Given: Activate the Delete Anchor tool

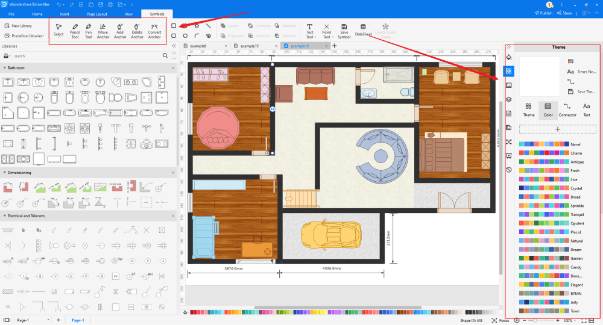Looking at the screenshot, I should pyautogui.click(x=137, y=31).
